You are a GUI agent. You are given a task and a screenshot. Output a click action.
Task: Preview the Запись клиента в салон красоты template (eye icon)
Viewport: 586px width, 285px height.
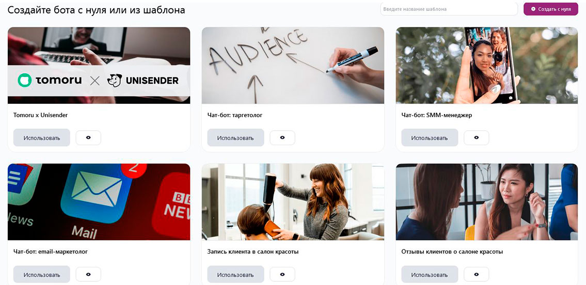[282, 274]
